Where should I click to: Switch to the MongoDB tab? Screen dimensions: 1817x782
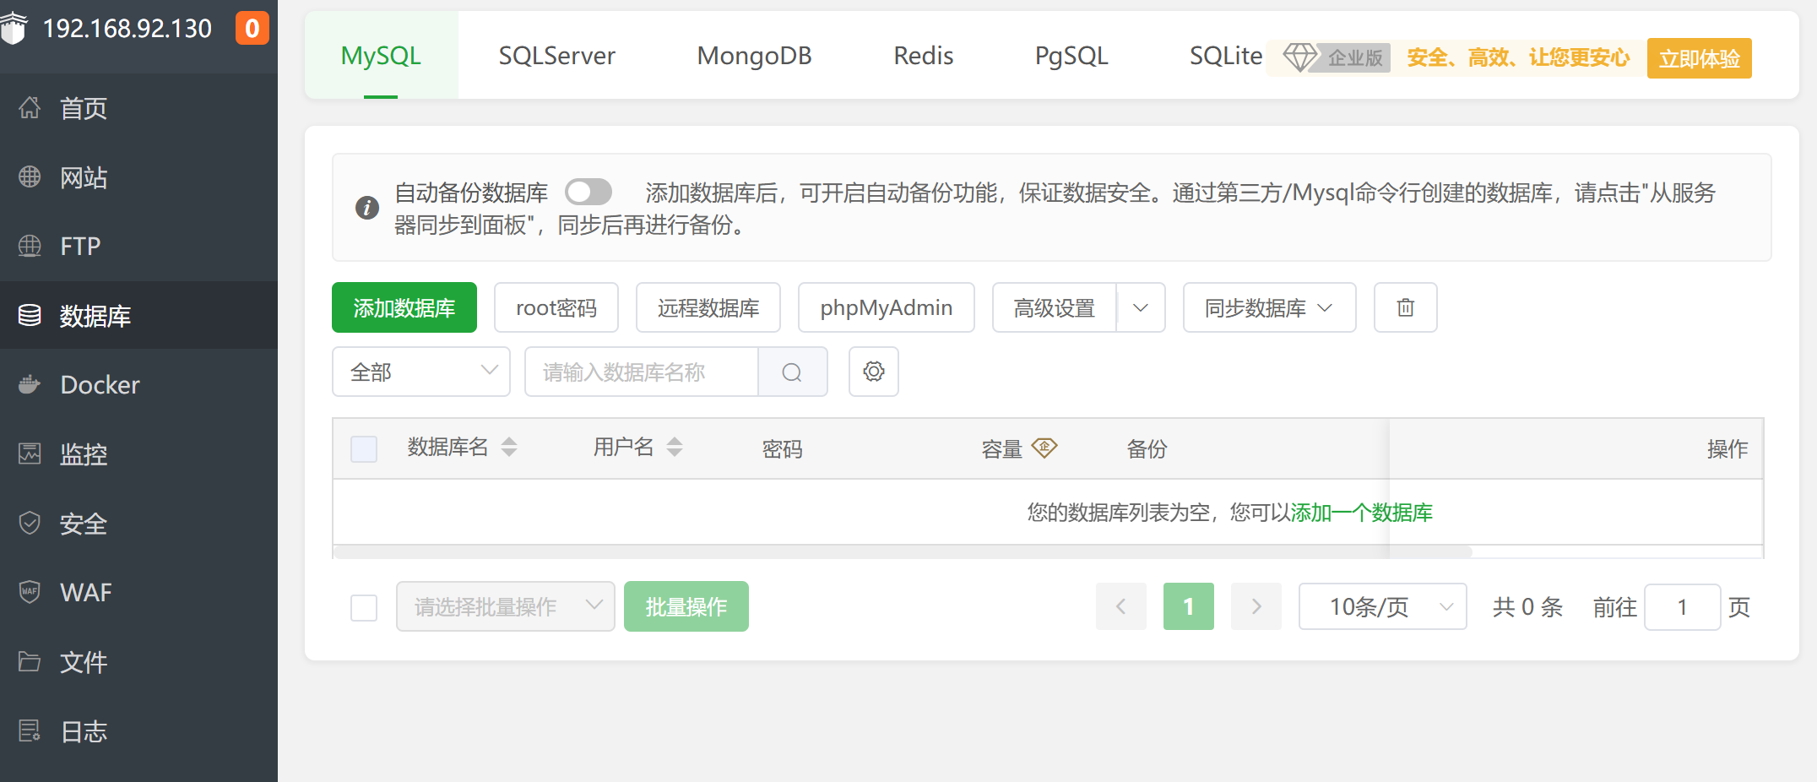tap(754, 56)
